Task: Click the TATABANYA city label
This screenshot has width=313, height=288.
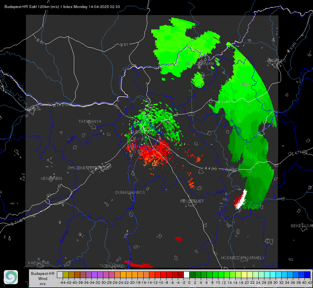Action: click(90, 122)
